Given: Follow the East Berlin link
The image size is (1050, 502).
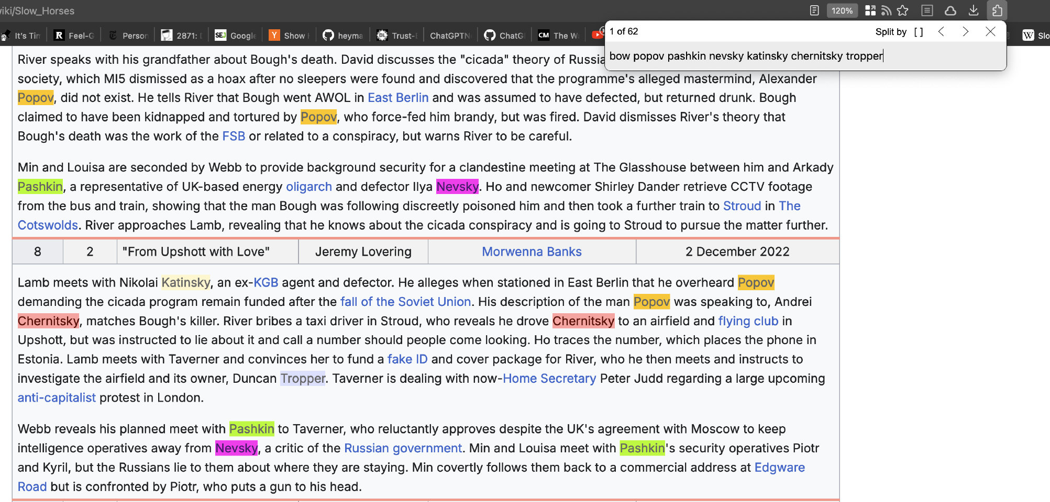Looking at the screenshot, I should point(398,98).
